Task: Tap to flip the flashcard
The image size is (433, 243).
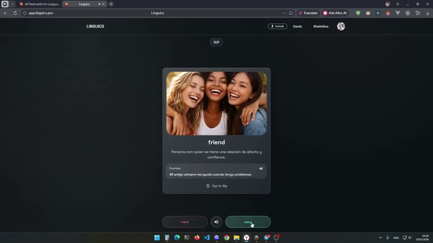Action: click(216, 186)
